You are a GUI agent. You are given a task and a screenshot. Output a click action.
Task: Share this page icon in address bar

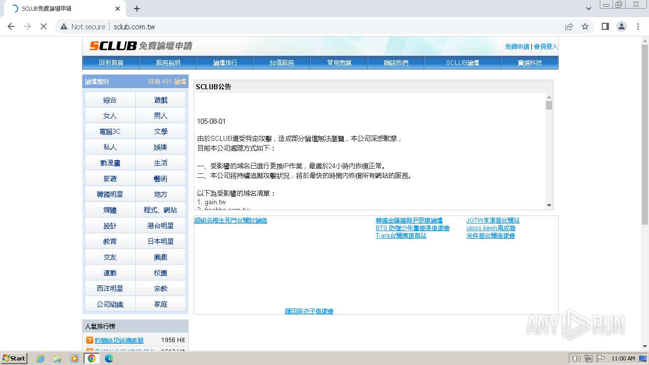[x=569, y=27]
